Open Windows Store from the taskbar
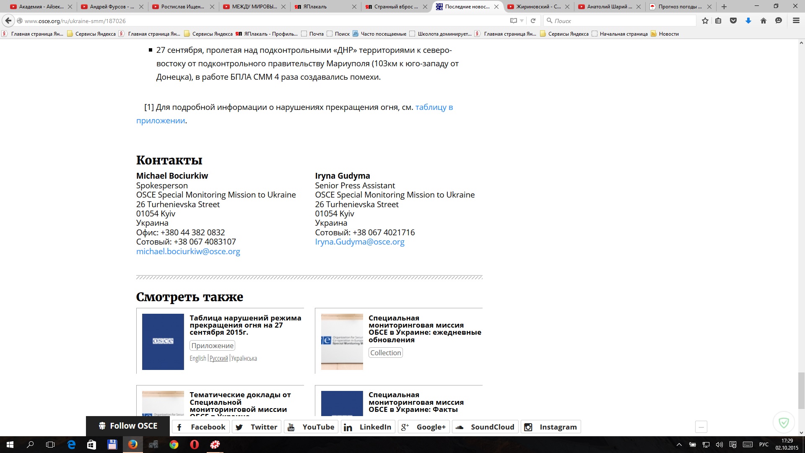 91,445
